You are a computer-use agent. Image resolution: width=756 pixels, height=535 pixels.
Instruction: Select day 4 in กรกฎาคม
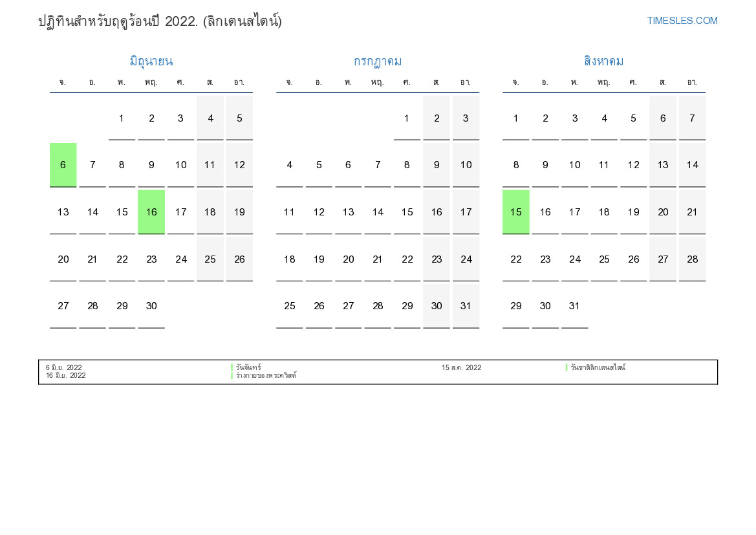(x=289, y=165)
